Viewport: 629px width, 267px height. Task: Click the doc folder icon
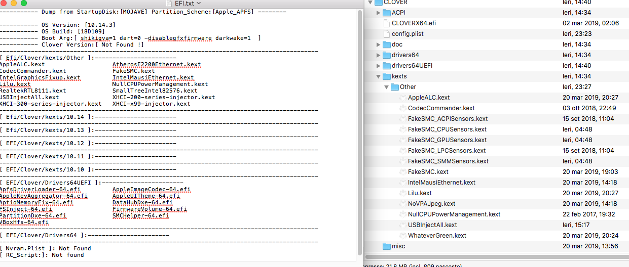(x=386, y=45)
